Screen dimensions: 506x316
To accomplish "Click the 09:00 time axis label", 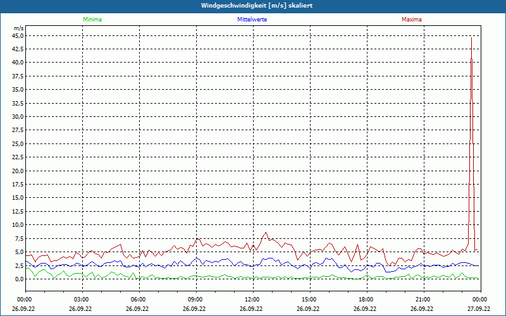I will click(x=194, y=300).
